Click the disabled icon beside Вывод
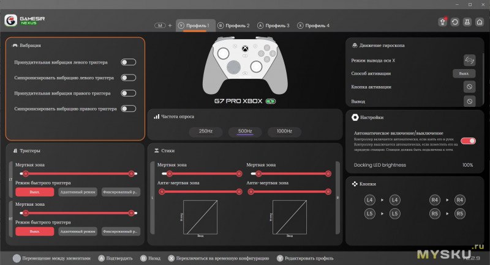Screen dimensions: 490x265 [x=469, y=101]
